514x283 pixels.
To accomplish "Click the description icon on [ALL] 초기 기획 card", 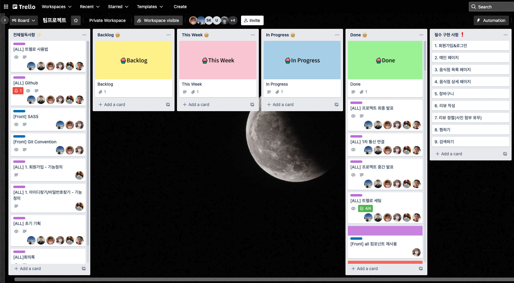I will 24,231.
